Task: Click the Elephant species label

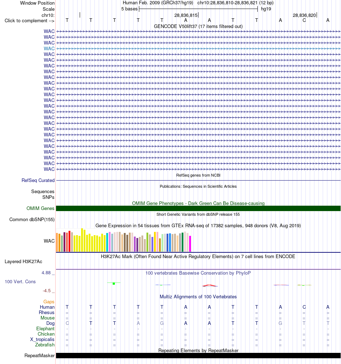Action: coord(45,329)
